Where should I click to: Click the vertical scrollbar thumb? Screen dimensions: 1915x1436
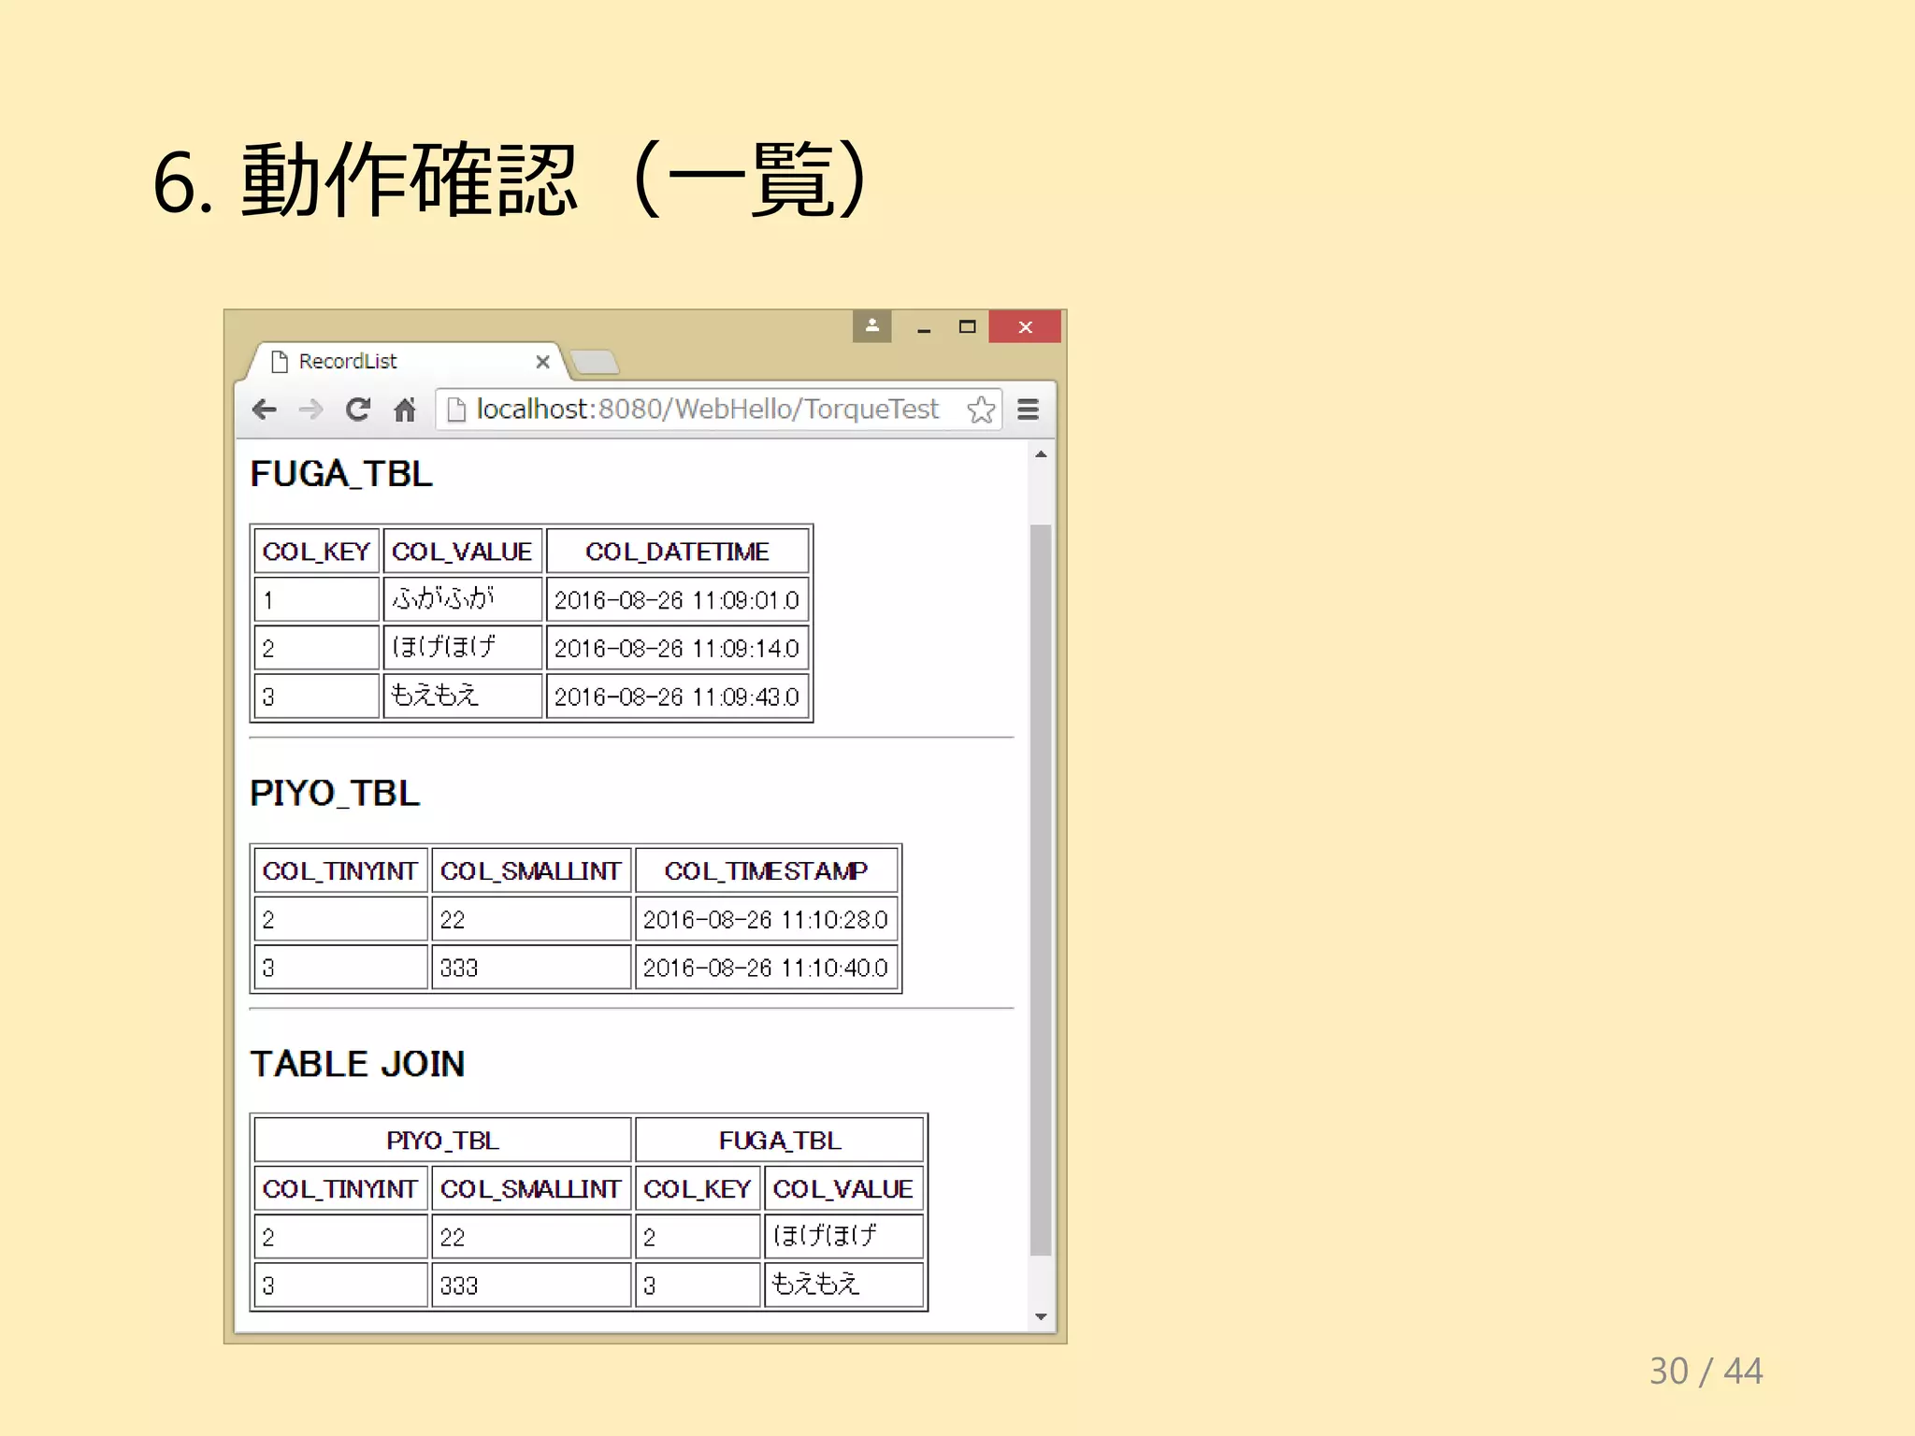tap(1040, 888)
